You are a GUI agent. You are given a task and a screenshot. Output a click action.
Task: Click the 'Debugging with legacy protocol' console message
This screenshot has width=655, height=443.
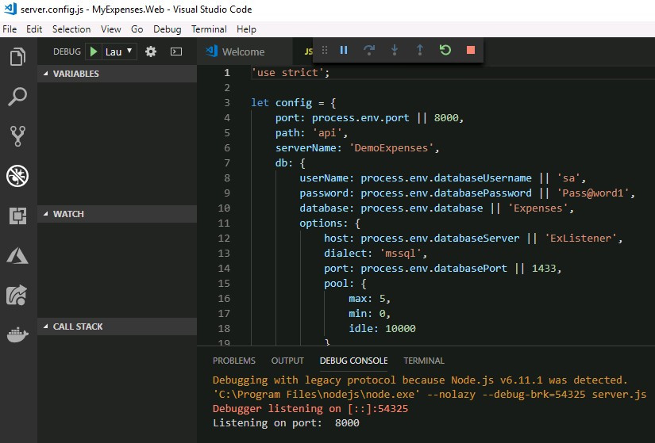point(420,380)
